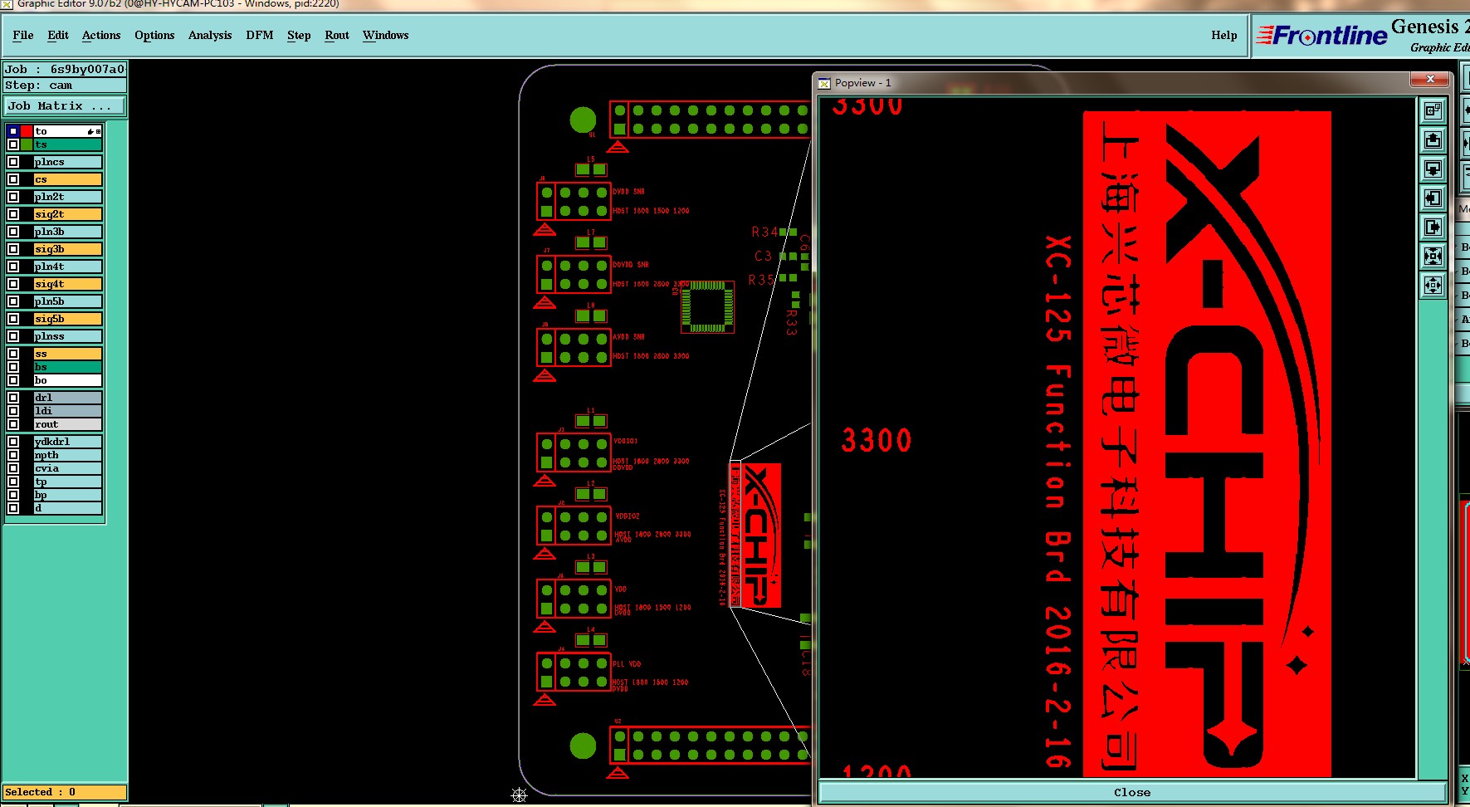Screen dimensions: 1470x807
Task: Click the small grid icon on the 'to' layer row
Action: coord(98,131)
